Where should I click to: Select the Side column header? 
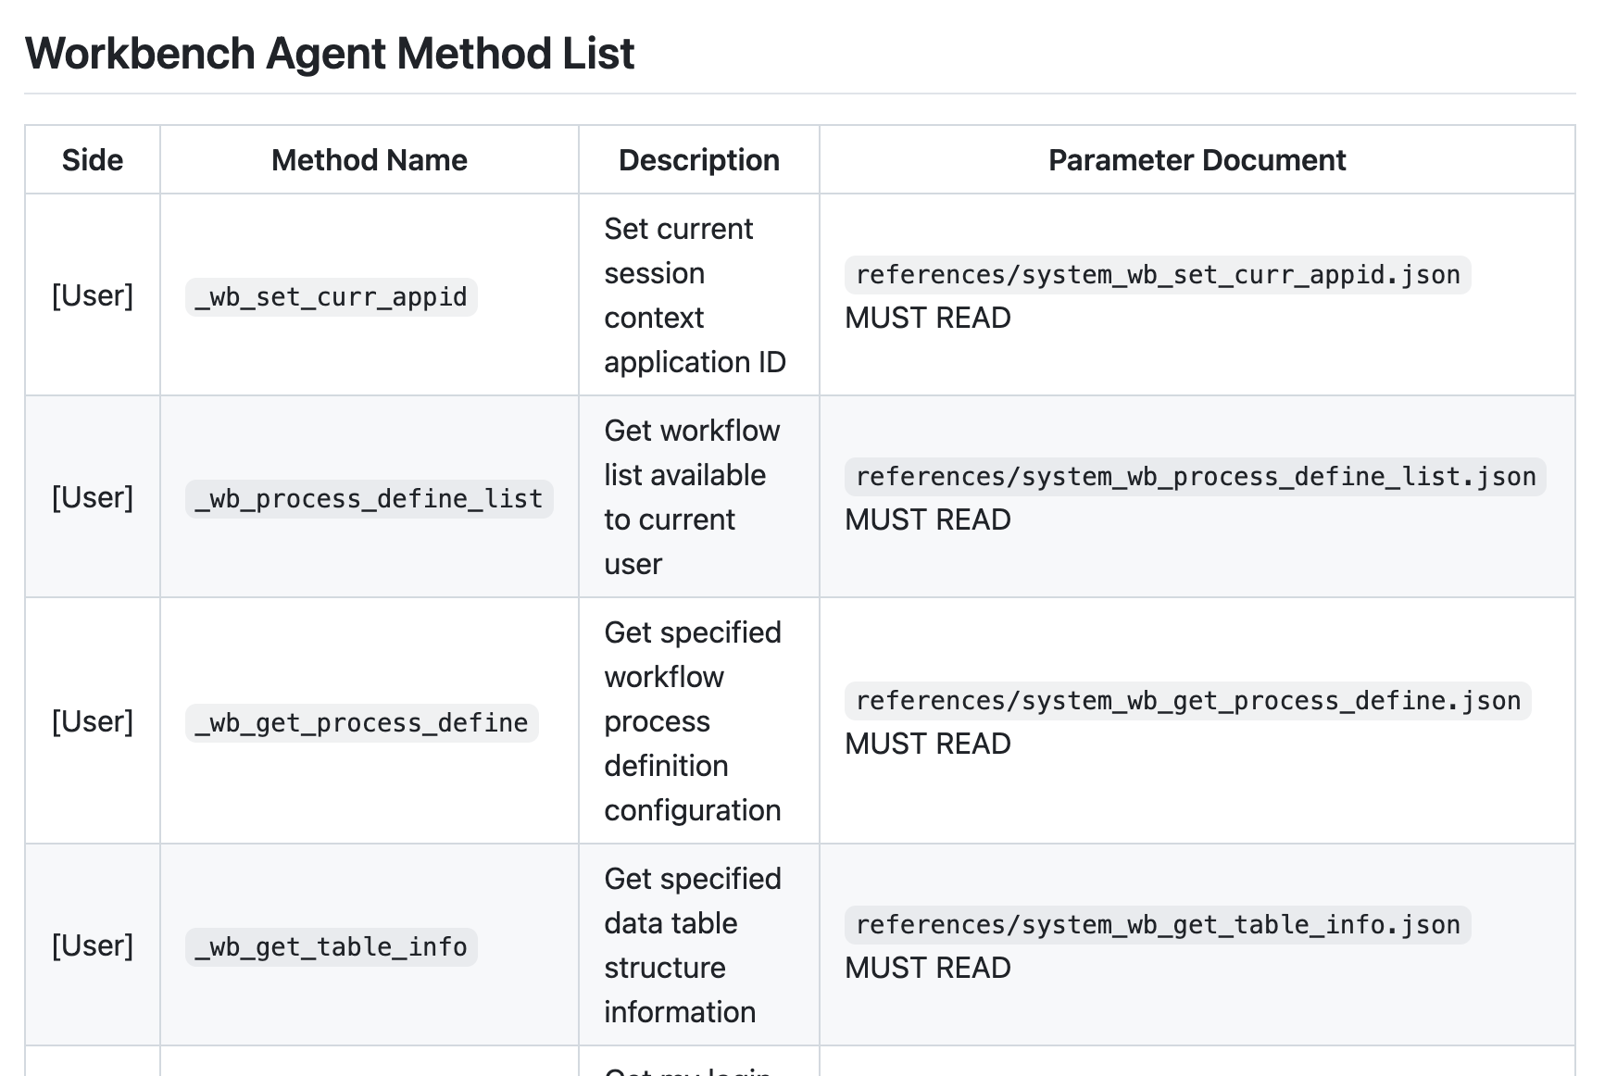coord(93,160)
